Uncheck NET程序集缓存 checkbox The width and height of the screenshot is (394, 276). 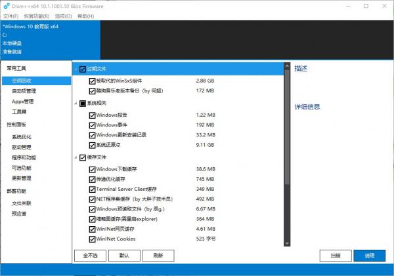tap(92, 199)
